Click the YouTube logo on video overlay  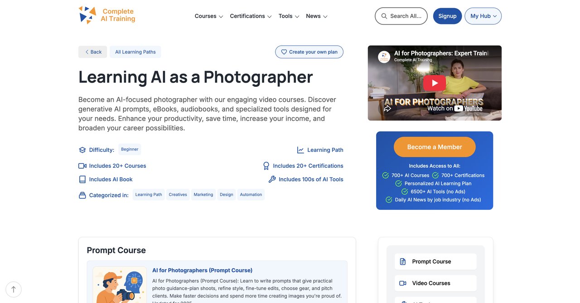469,109
